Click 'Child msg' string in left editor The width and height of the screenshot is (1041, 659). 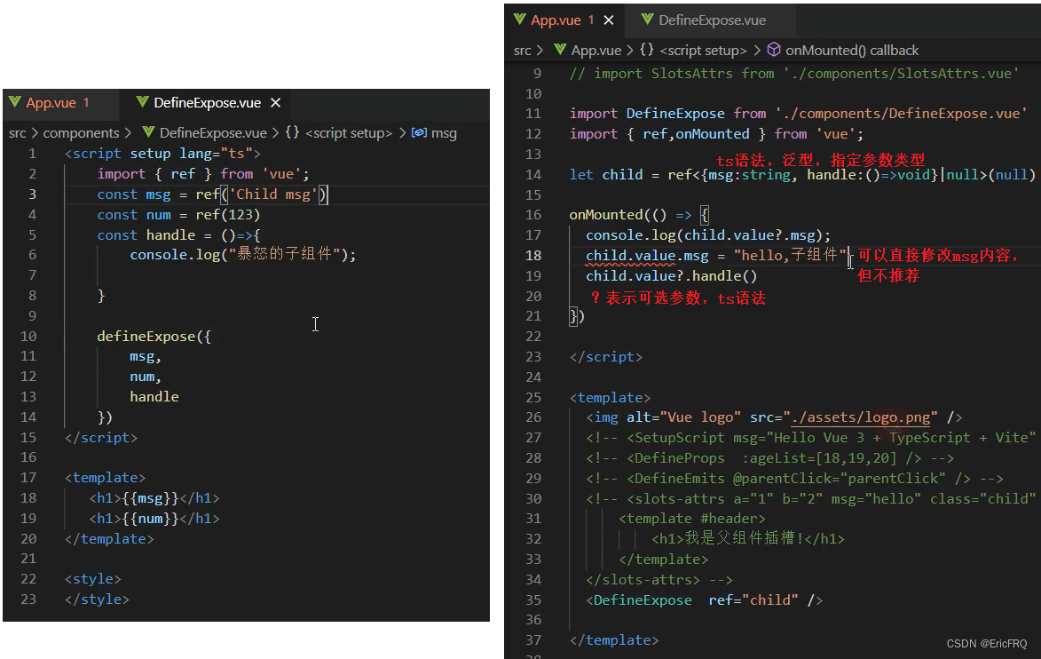click(272, 194)
